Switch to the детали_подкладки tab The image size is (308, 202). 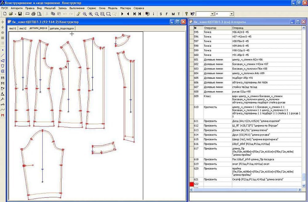(62, 28)
